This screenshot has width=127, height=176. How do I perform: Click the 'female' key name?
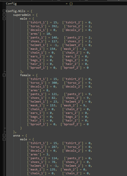coord(25,75)
